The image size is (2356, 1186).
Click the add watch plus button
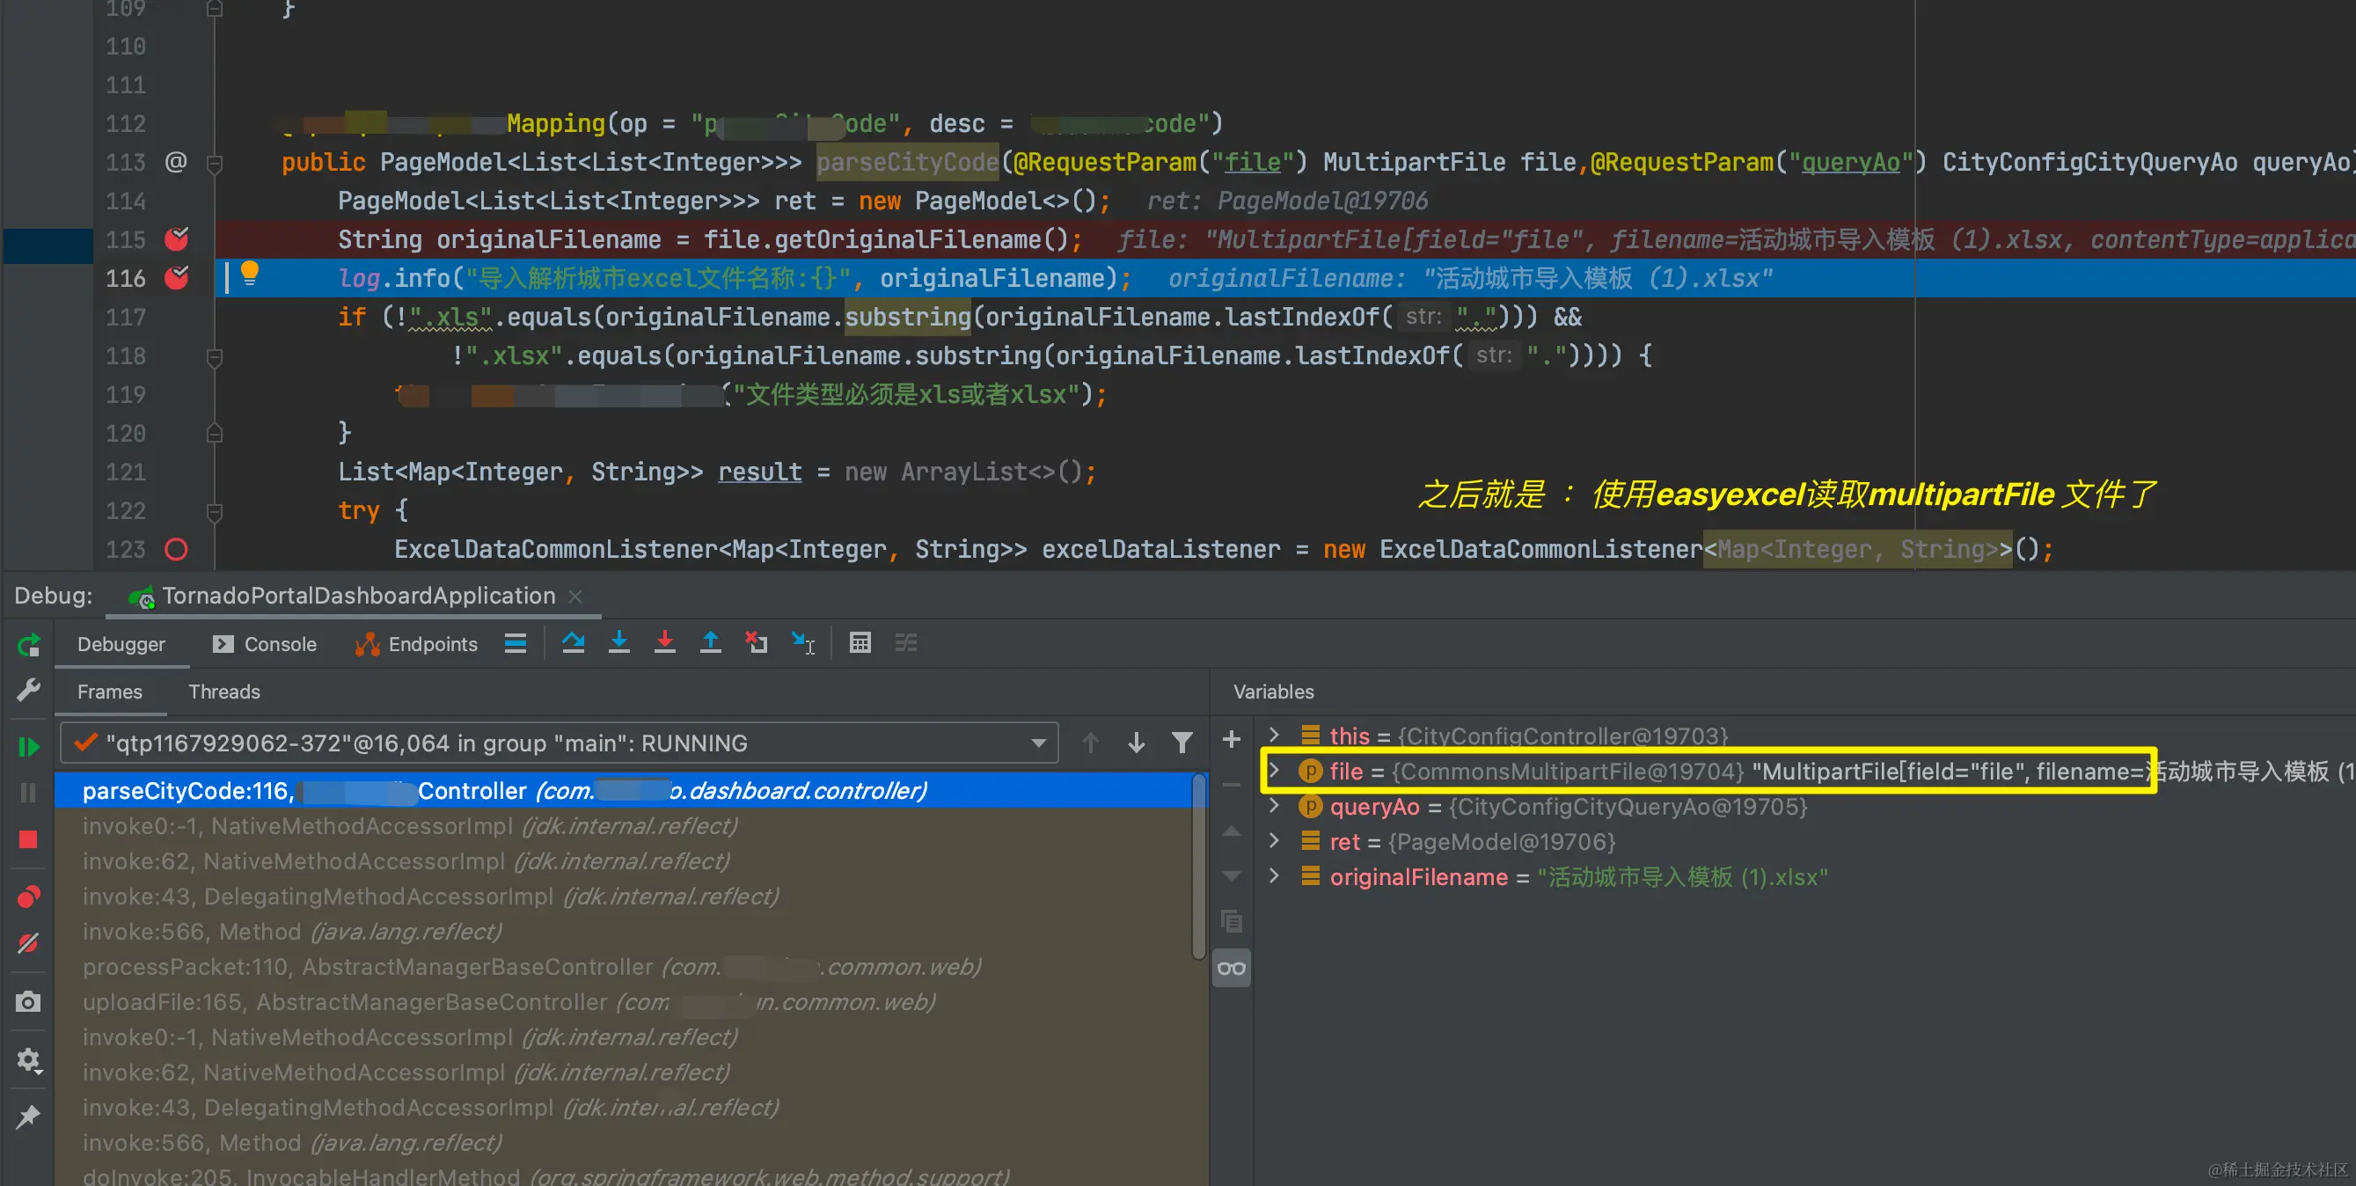pyautogui.click(x=1231, y=739)
